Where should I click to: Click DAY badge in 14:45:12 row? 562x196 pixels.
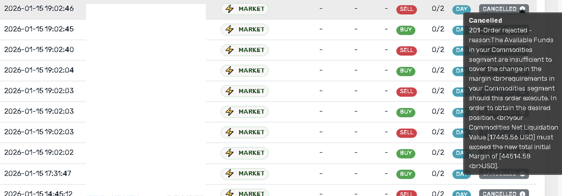tap(461, 194)
